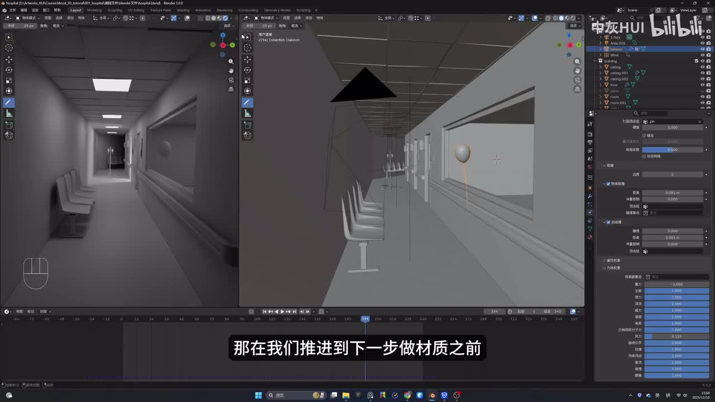This screenshot has width=715, height=402.
Task: Open the Object properties orange square tab
Action: 590,188
